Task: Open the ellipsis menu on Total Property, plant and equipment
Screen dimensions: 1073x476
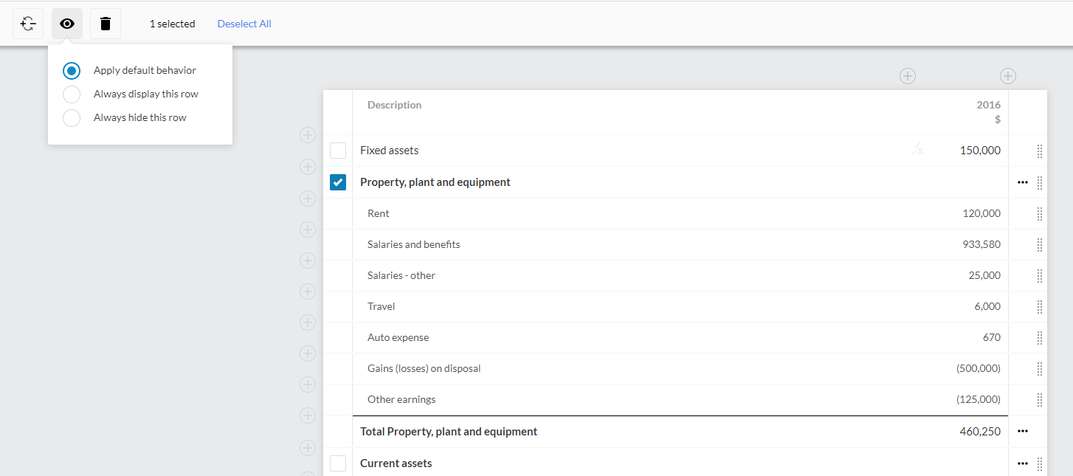Action: pyautogui.click(x=1023, y=431)
